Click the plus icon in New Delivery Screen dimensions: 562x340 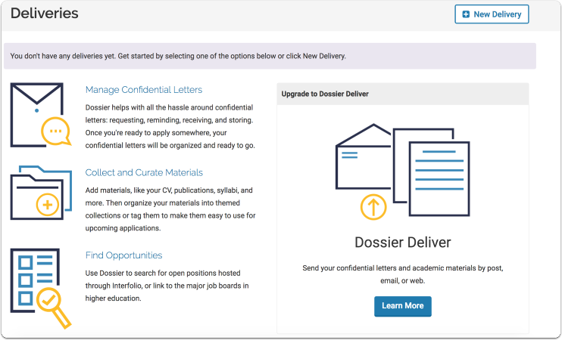coord(466,14)
